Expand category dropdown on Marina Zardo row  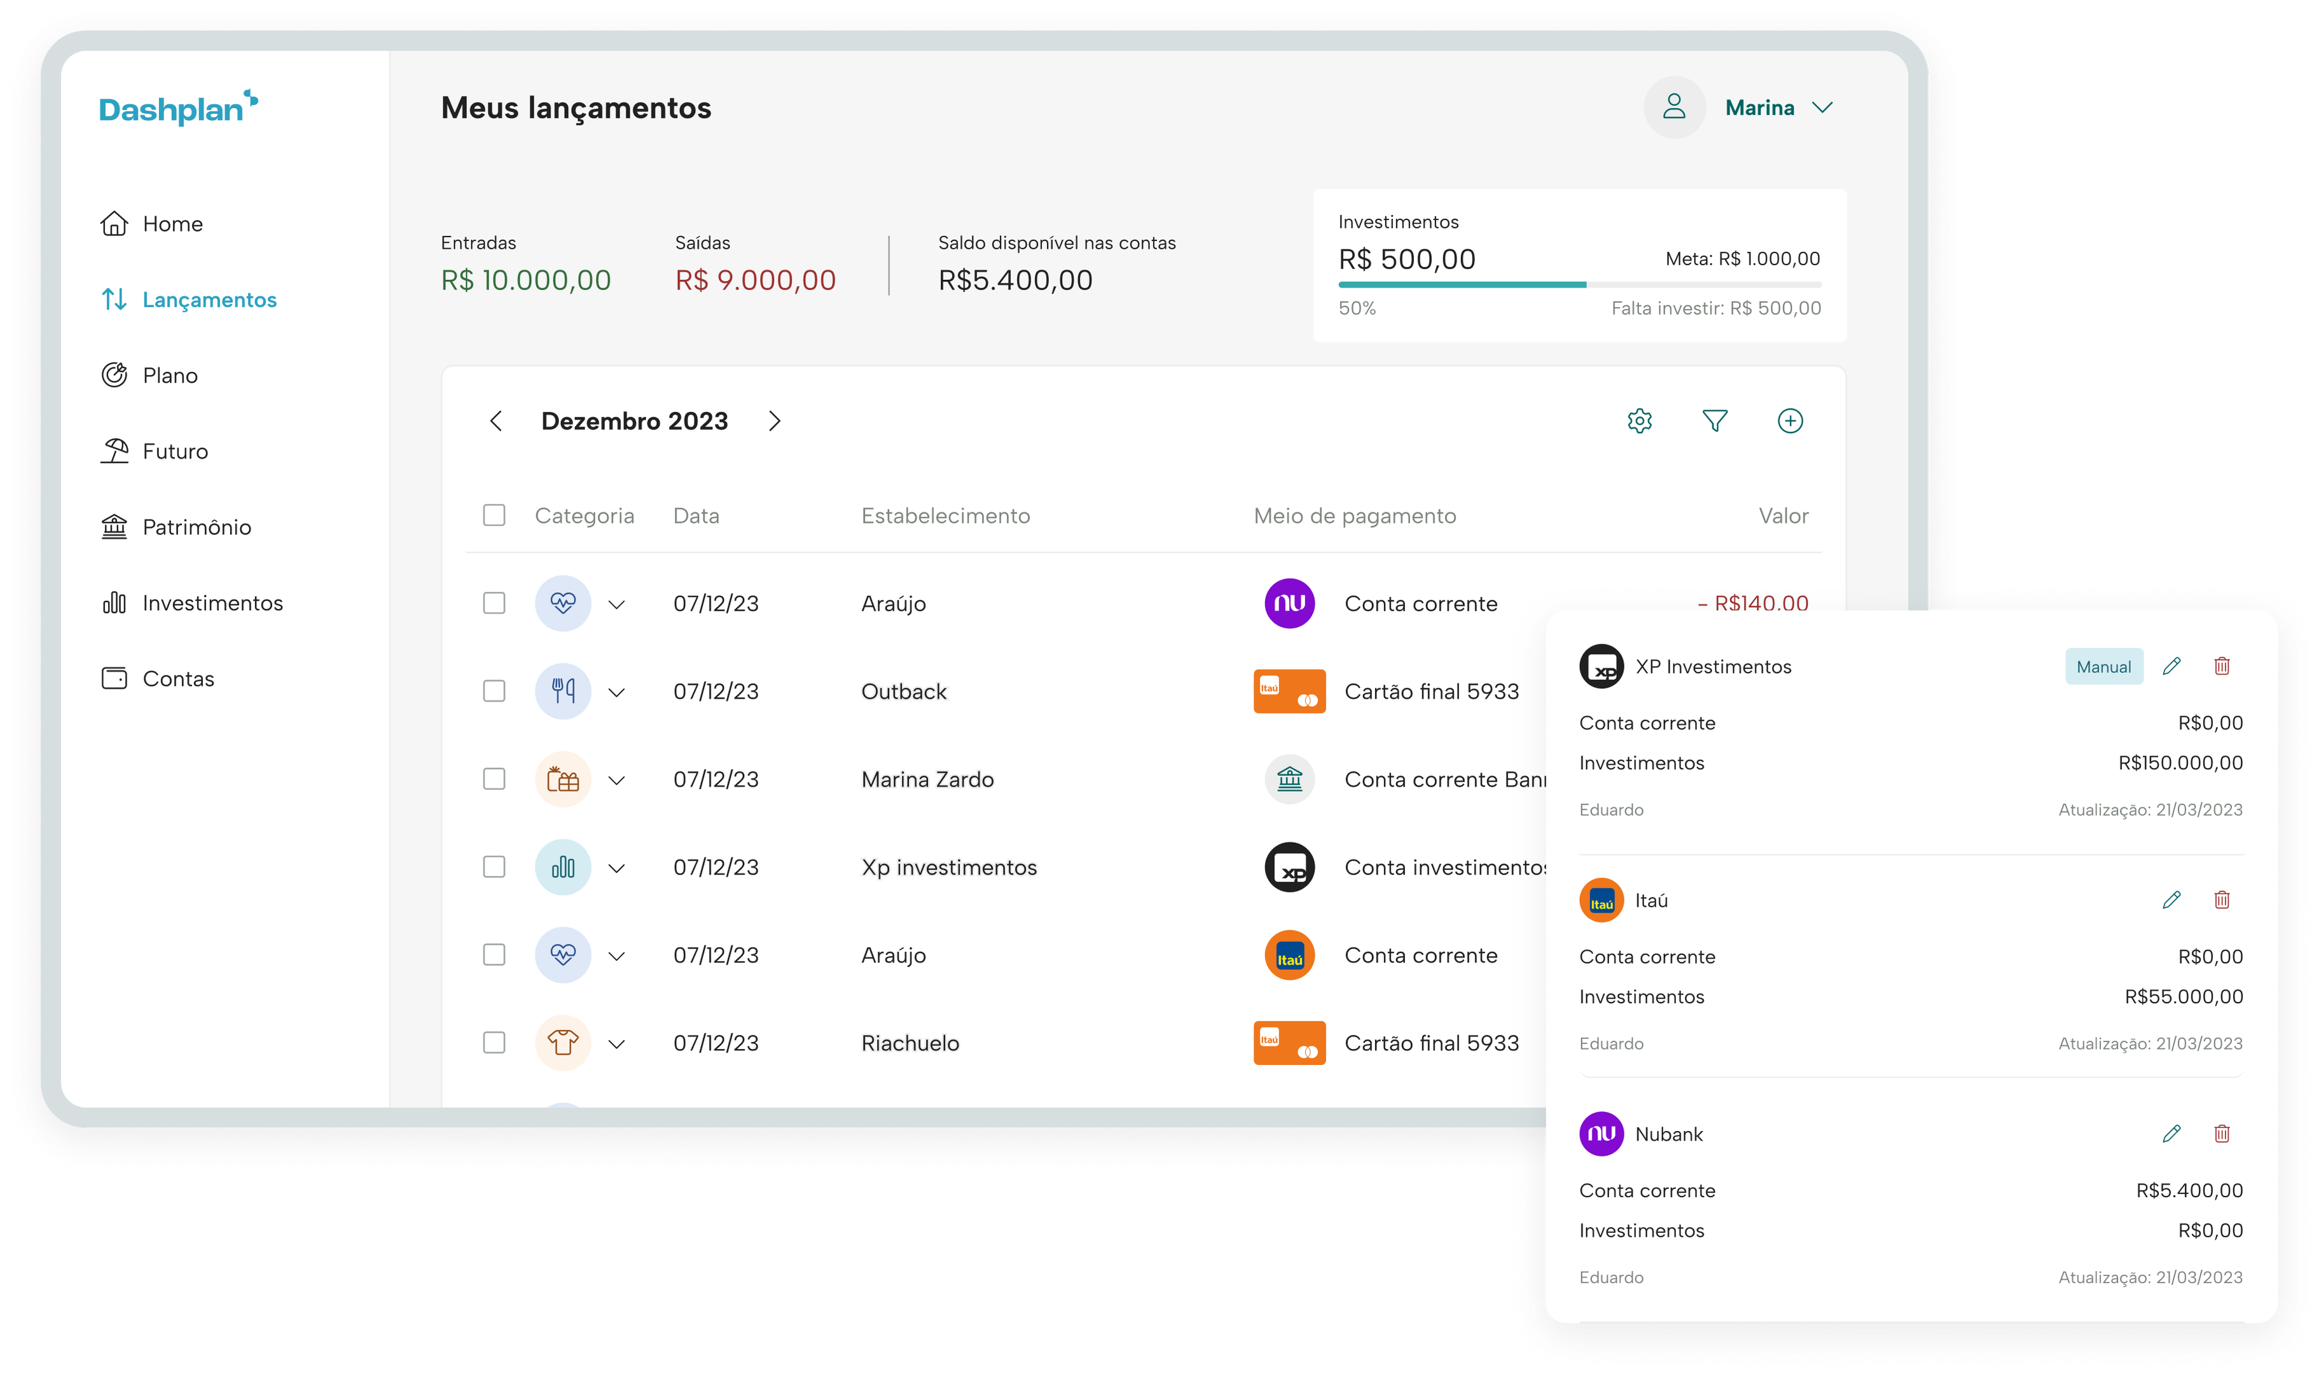pos(616,781)
